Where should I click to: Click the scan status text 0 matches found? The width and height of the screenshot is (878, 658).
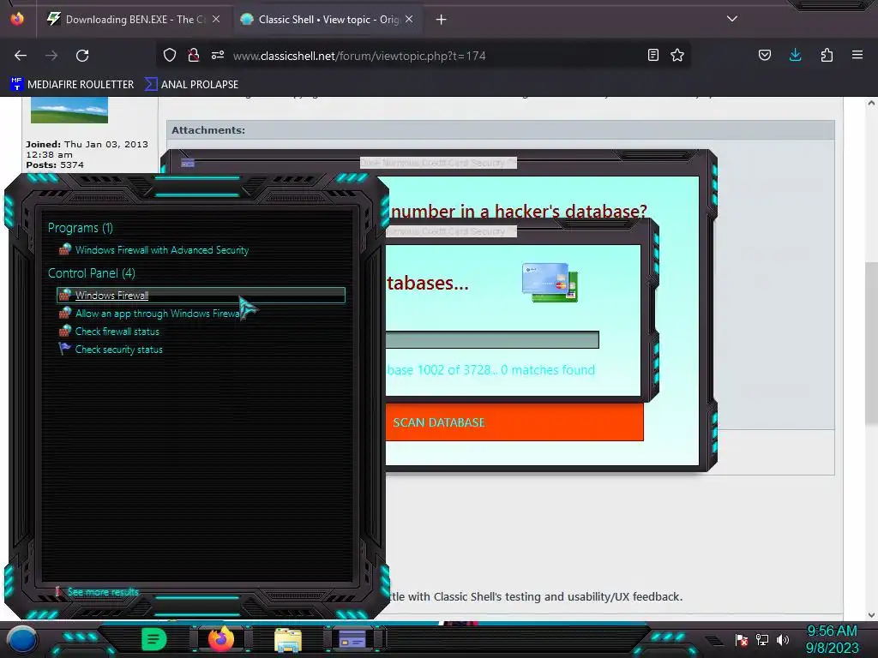(x=548, y=370)
